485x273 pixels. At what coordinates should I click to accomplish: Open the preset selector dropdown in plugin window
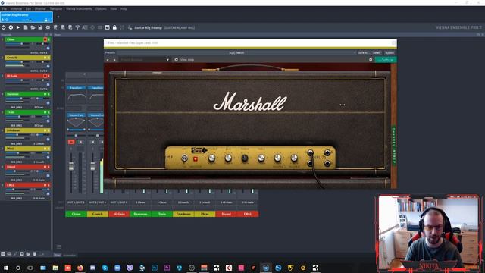click(x=145, y=60)
